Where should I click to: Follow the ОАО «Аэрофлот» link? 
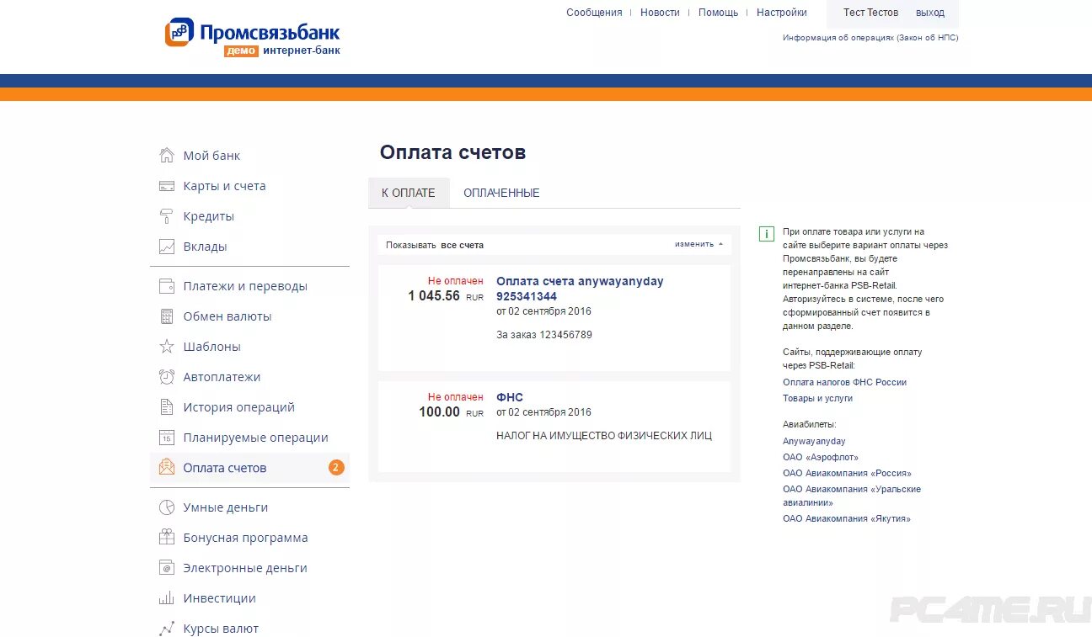click(x=820, y=457)
